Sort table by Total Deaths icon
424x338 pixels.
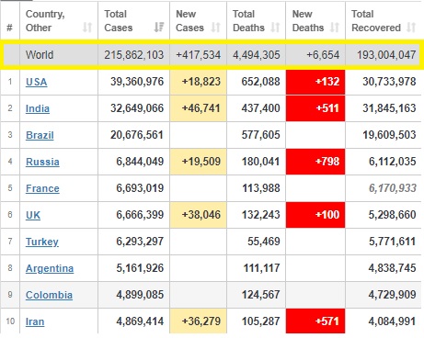tap(275, 28)
